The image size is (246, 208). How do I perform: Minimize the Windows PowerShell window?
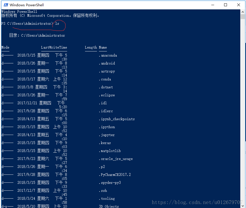212,5
